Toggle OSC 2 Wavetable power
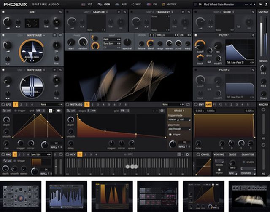This screenshot has width=270, height=212. pyautogui.click(x=3, y=70)
